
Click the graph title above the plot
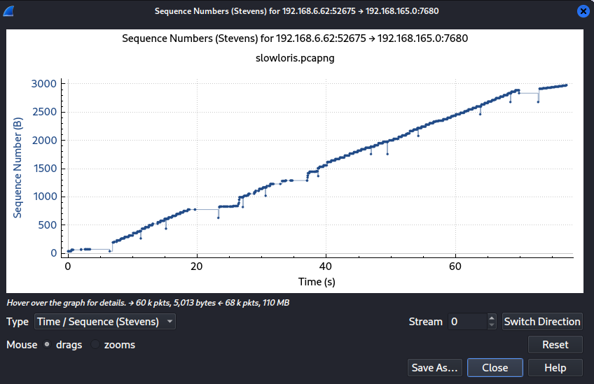[295, 38]
